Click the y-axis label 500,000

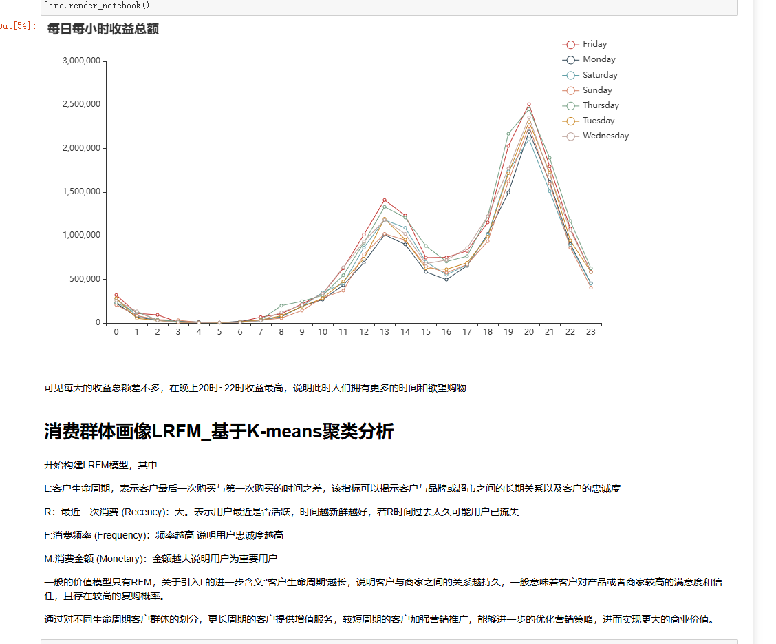point(85,279)
